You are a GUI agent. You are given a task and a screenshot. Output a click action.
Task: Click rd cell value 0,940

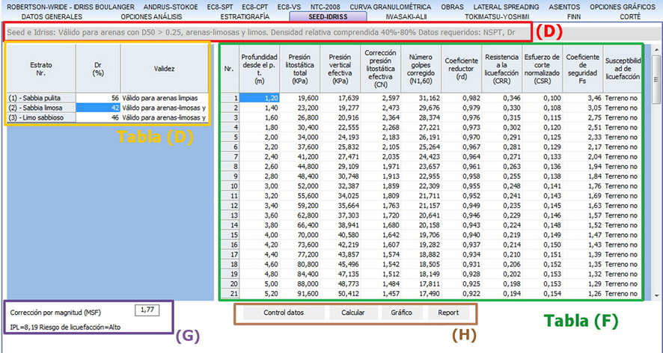[461, 235]
